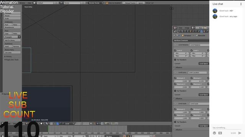Toggle Minimum X in Limit Scale
This screenshot has width=245, height=137.
(x=175, y=109)
